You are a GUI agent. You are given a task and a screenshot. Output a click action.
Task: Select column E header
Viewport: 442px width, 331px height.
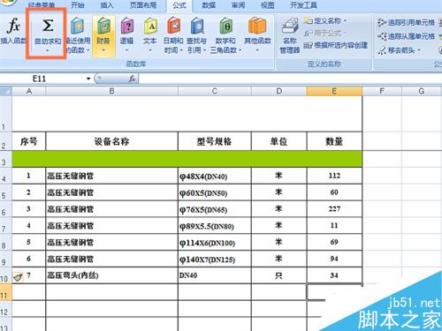click(334, 91)
